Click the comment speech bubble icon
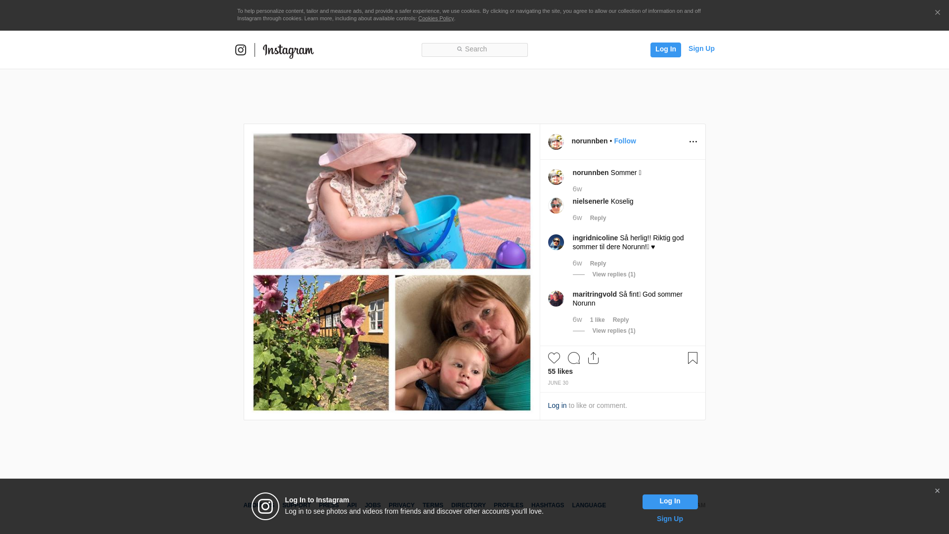Image resolution: width=949 pixels, height=534 pixels. 574,358
